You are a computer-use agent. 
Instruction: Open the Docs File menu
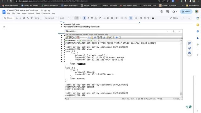click(8, 13)
